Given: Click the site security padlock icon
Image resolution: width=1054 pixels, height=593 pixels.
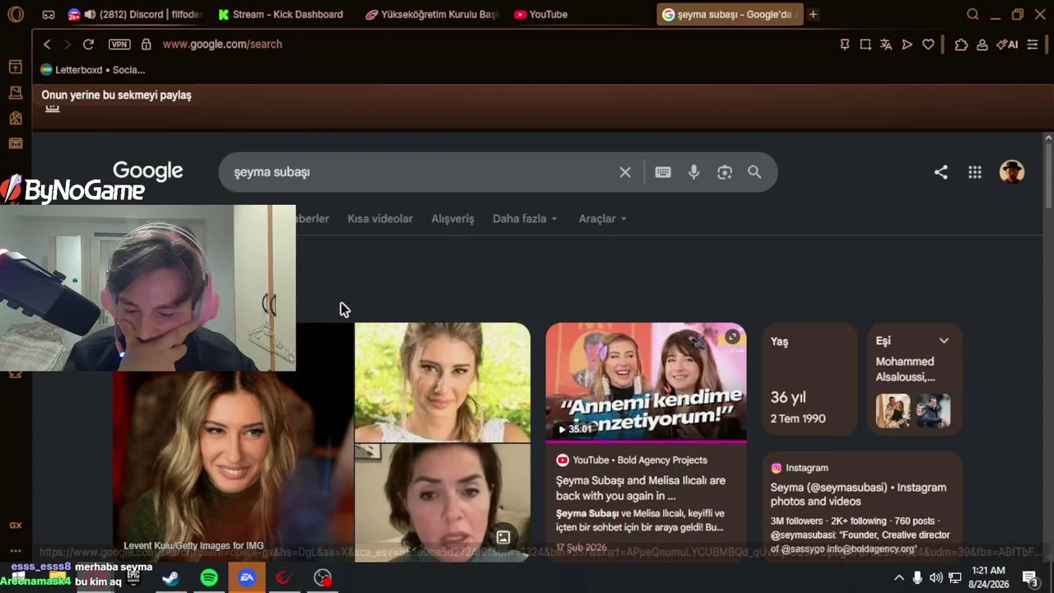Looking at the screenshot, I should [146, 44].
